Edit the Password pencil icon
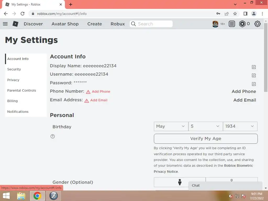This screenshot has height=201, width=268. coord(254,84)
